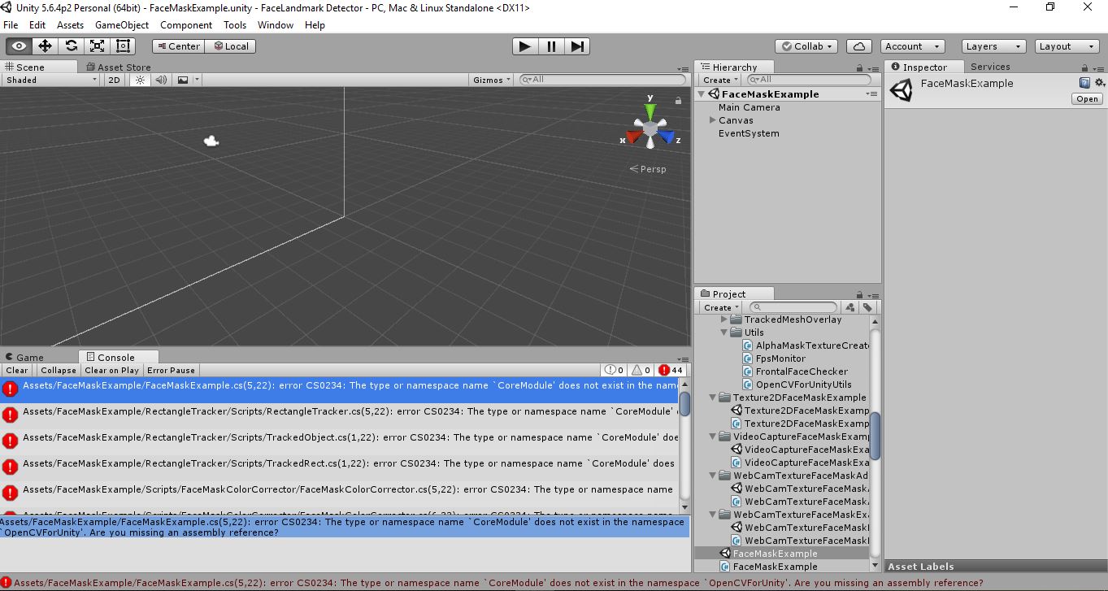Toggle 2D scene view mode
Viewport: 1108px width, 591px height.
115,80
